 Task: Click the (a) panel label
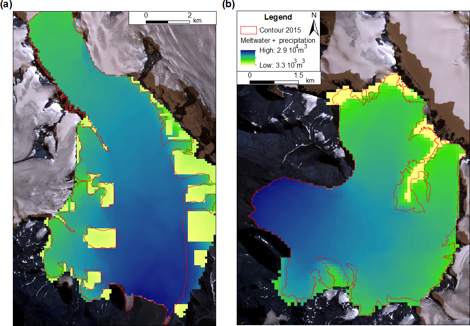click(6, 5)
